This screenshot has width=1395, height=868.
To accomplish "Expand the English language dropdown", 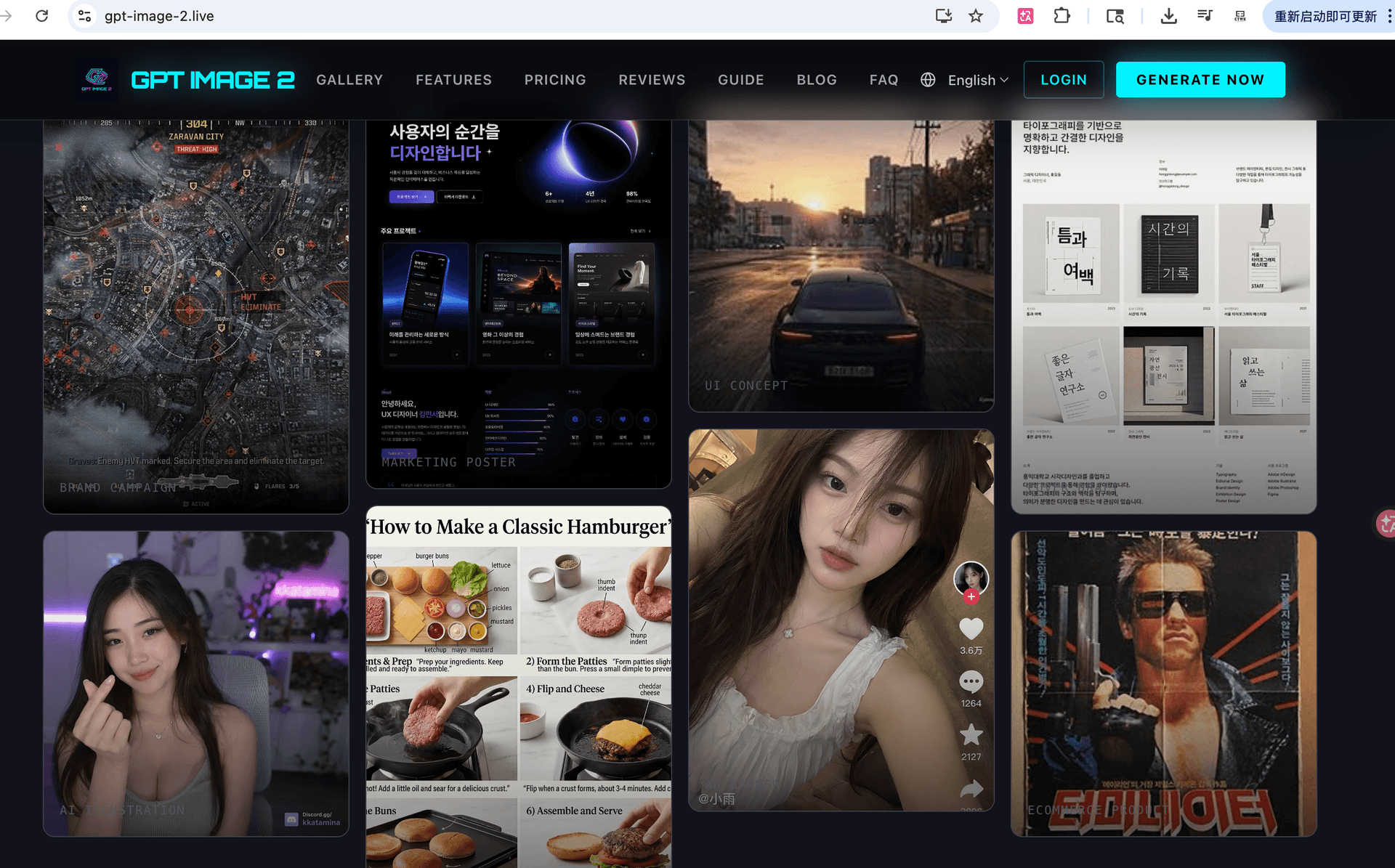I will click(978, 80).
